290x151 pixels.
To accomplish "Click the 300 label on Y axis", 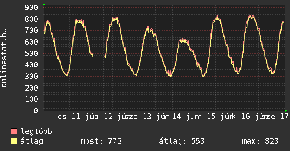I will [31, 76].
